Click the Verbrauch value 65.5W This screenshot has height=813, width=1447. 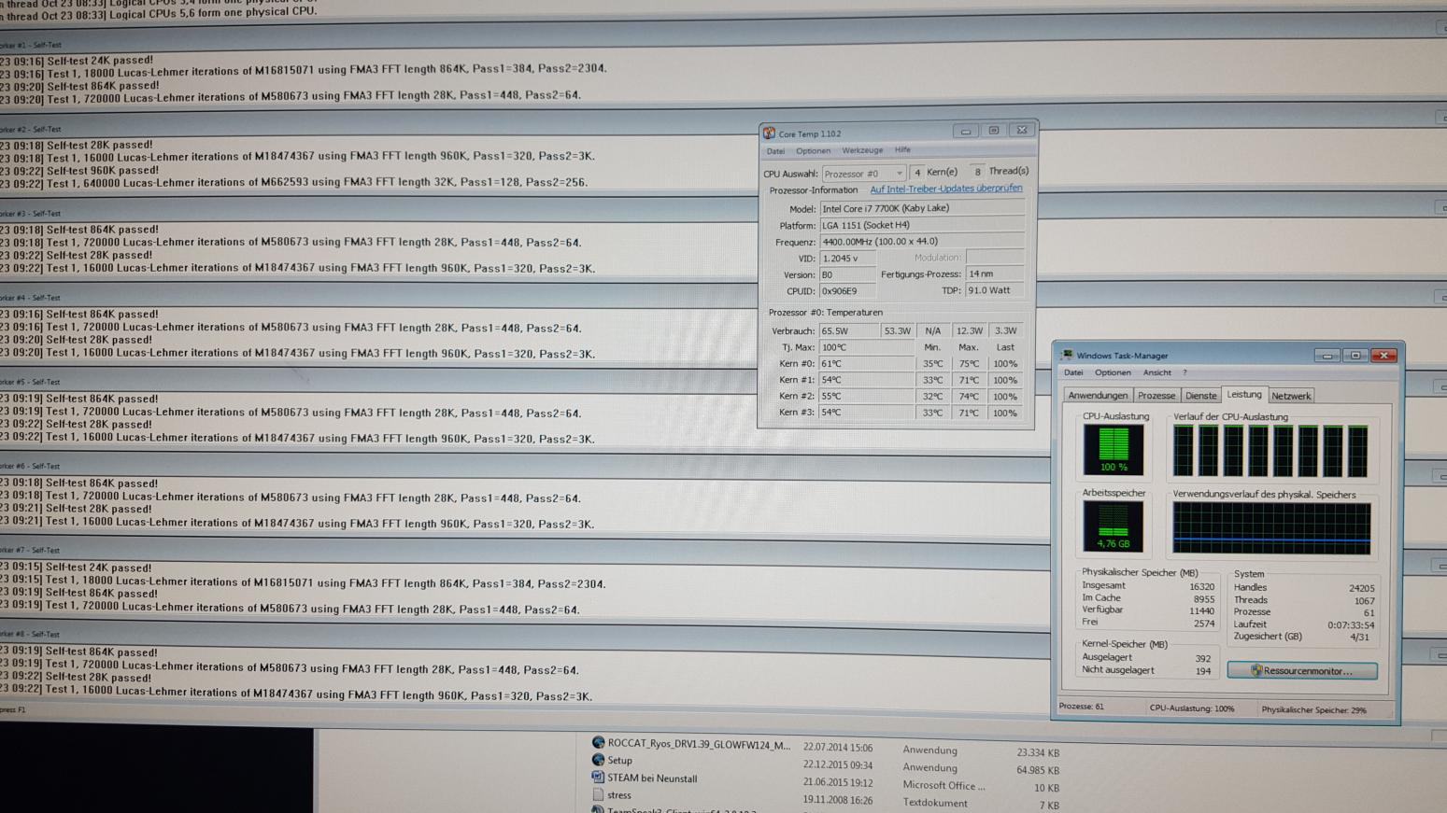click(x=849, y=330)
